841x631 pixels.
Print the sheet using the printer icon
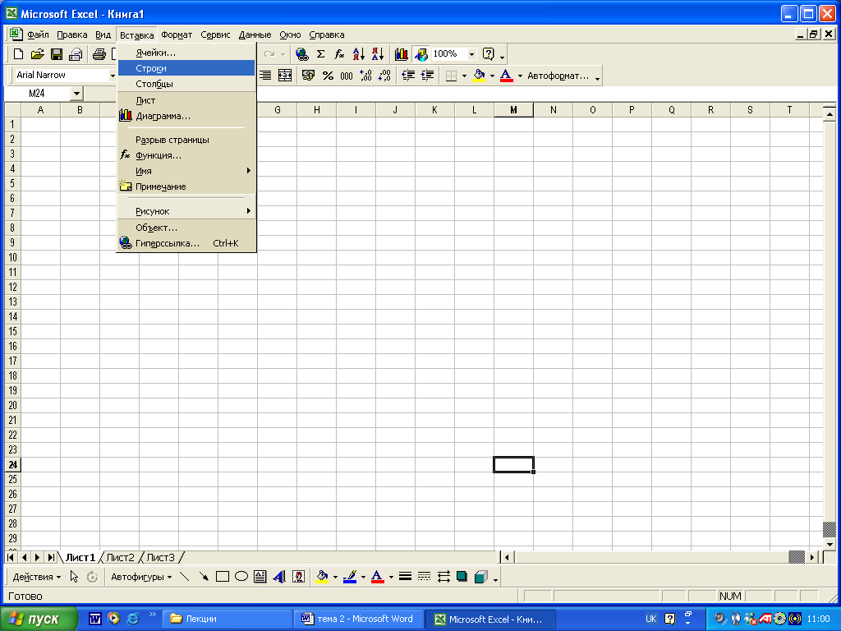99,54
